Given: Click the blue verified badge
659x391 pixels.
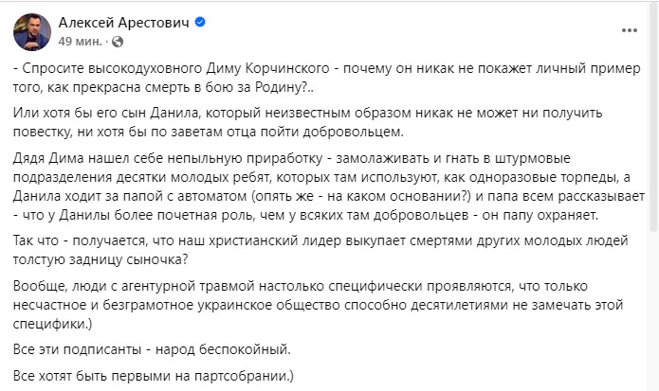Looking at the screenshot, I should 200,23.
